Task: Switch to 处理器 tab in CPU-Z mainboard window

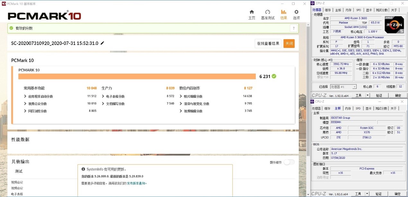Action: pos(317,109)
